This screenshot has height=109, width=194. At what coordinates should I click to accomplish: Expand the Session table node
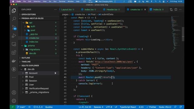(x=23, y=81)
